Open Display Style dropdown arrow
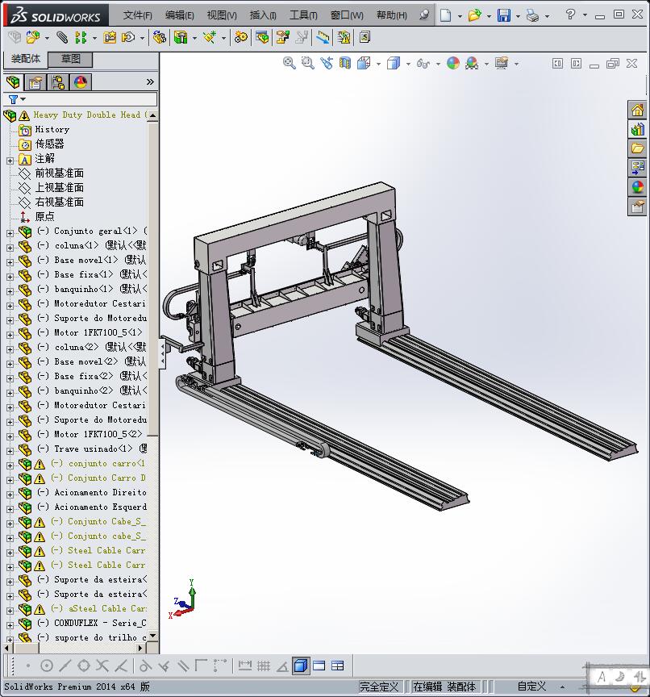 (x=408, y=64)
